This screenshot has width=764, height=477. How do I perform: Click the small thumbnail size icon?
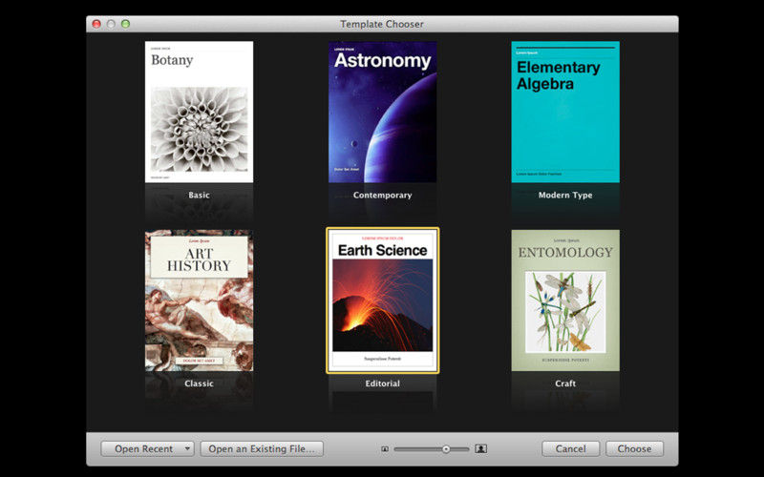pyautogui.click(x=385, y=449)
